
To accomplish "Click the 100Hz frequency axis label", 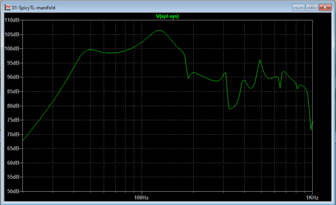I will 141,198.
